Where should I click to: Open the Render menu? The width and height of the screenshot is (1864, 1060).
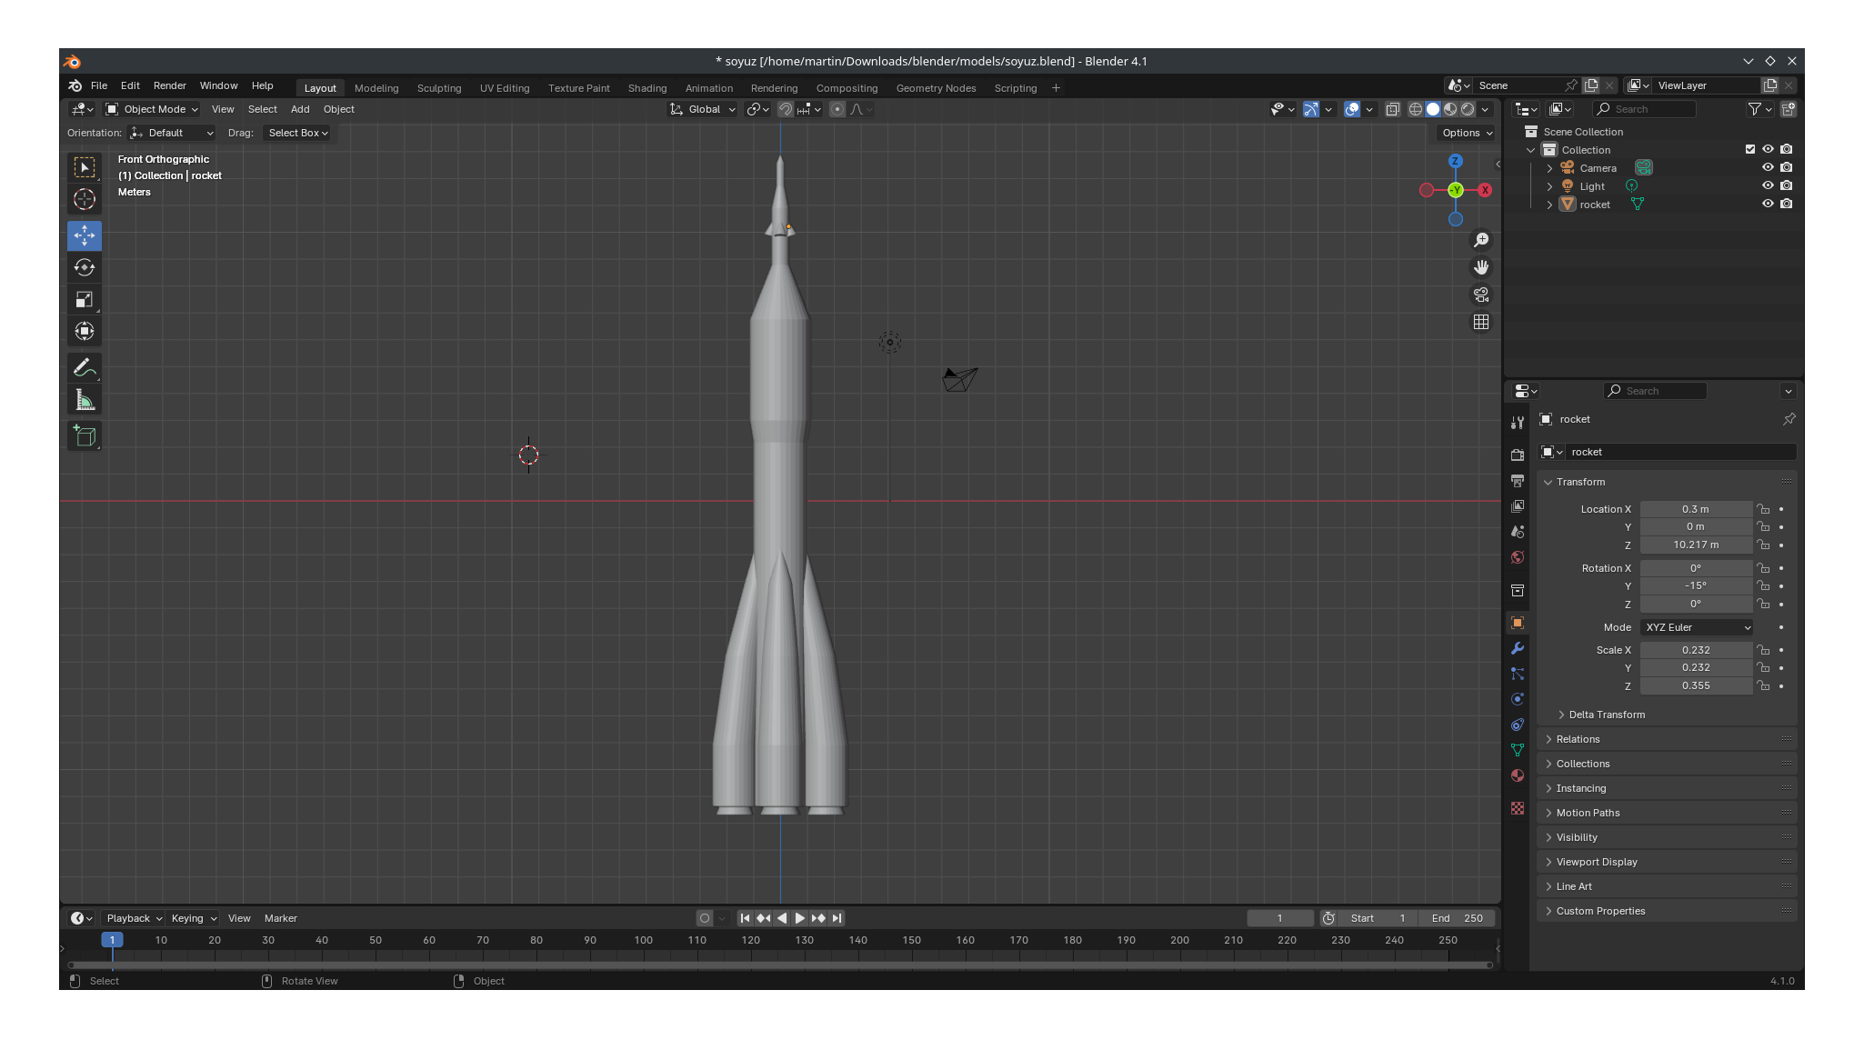(x=169, y=85)
